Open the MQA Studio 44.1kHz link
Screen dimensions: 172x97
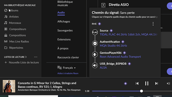tap(113, 46)
